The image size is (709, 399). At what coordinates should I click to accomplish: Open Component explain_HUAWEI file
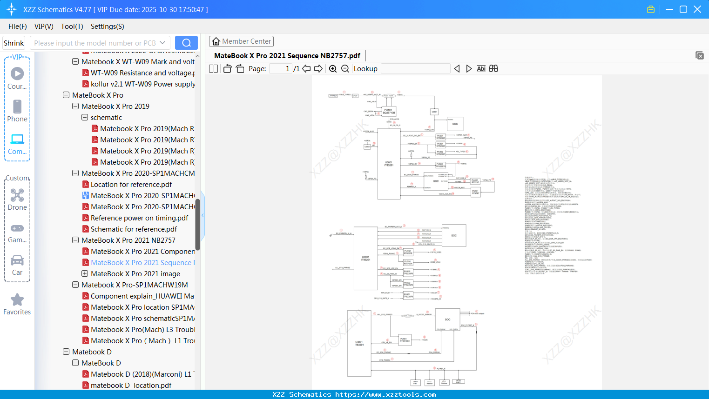142,296
